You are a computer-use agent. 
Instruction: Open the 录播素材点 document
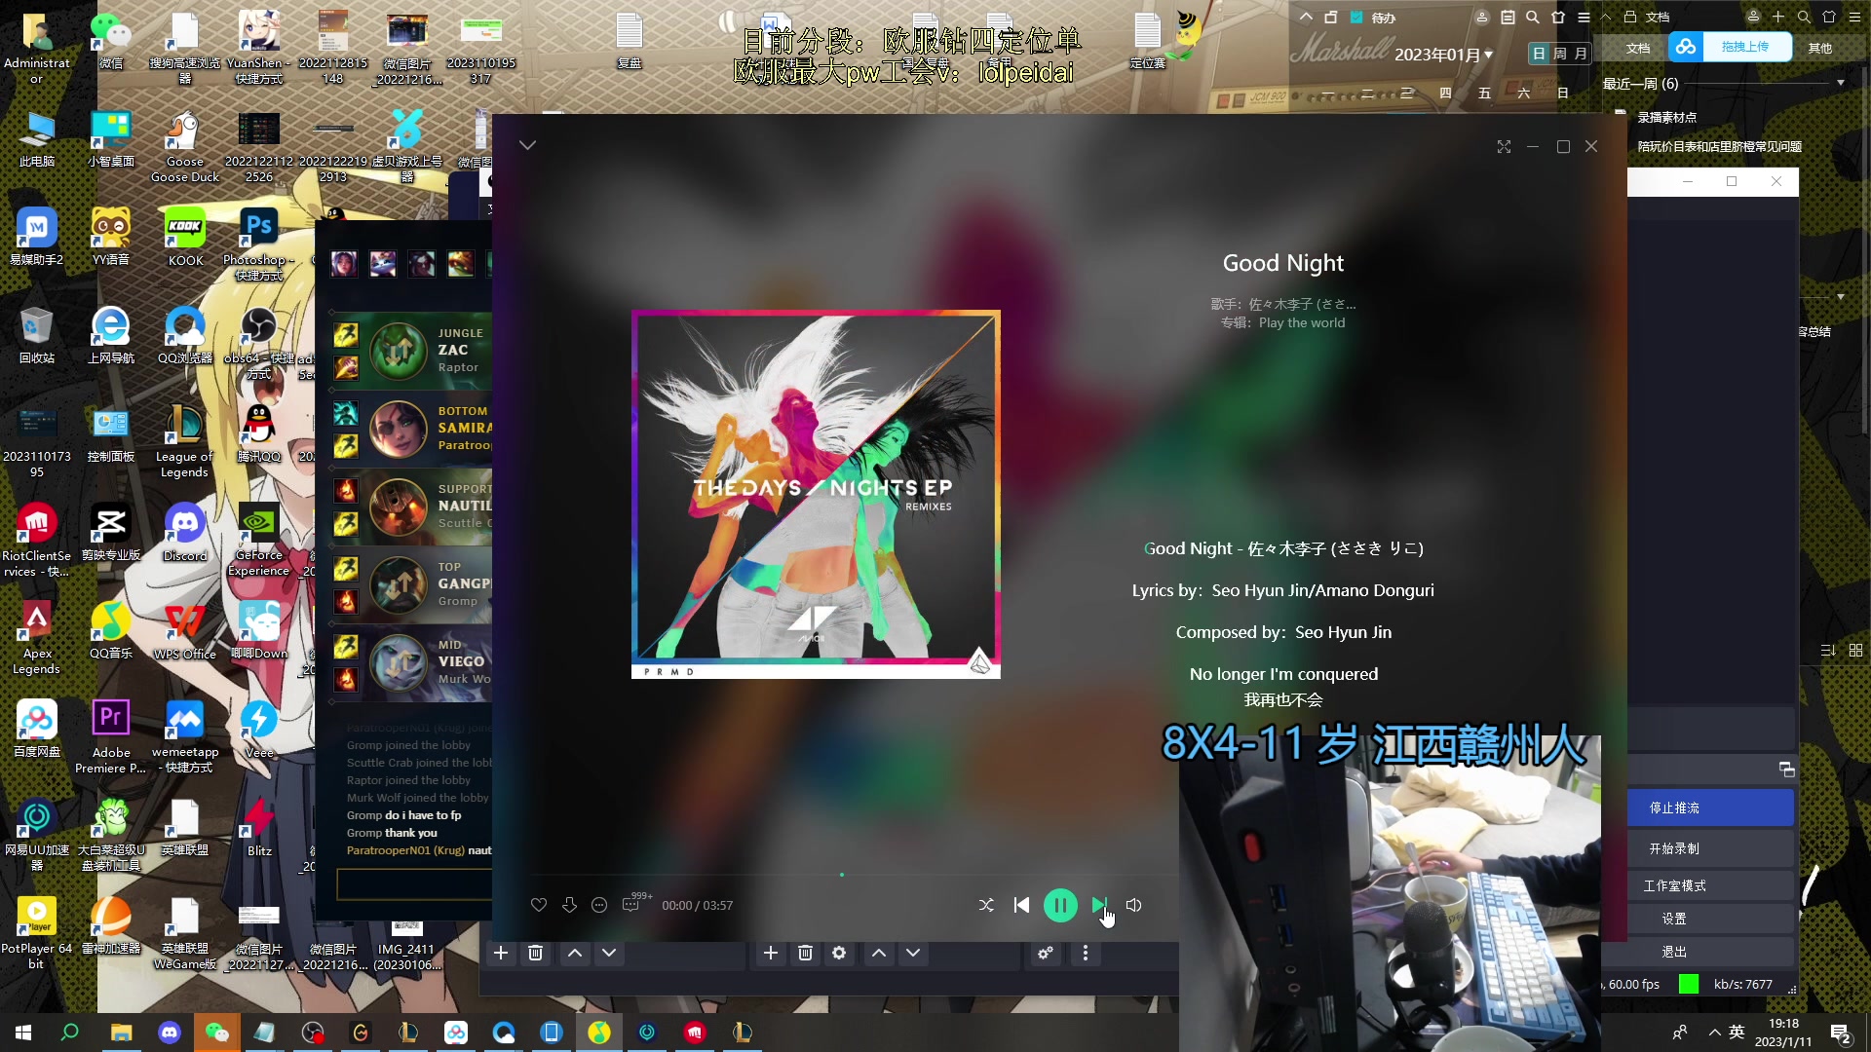(x=1667, y=118)
